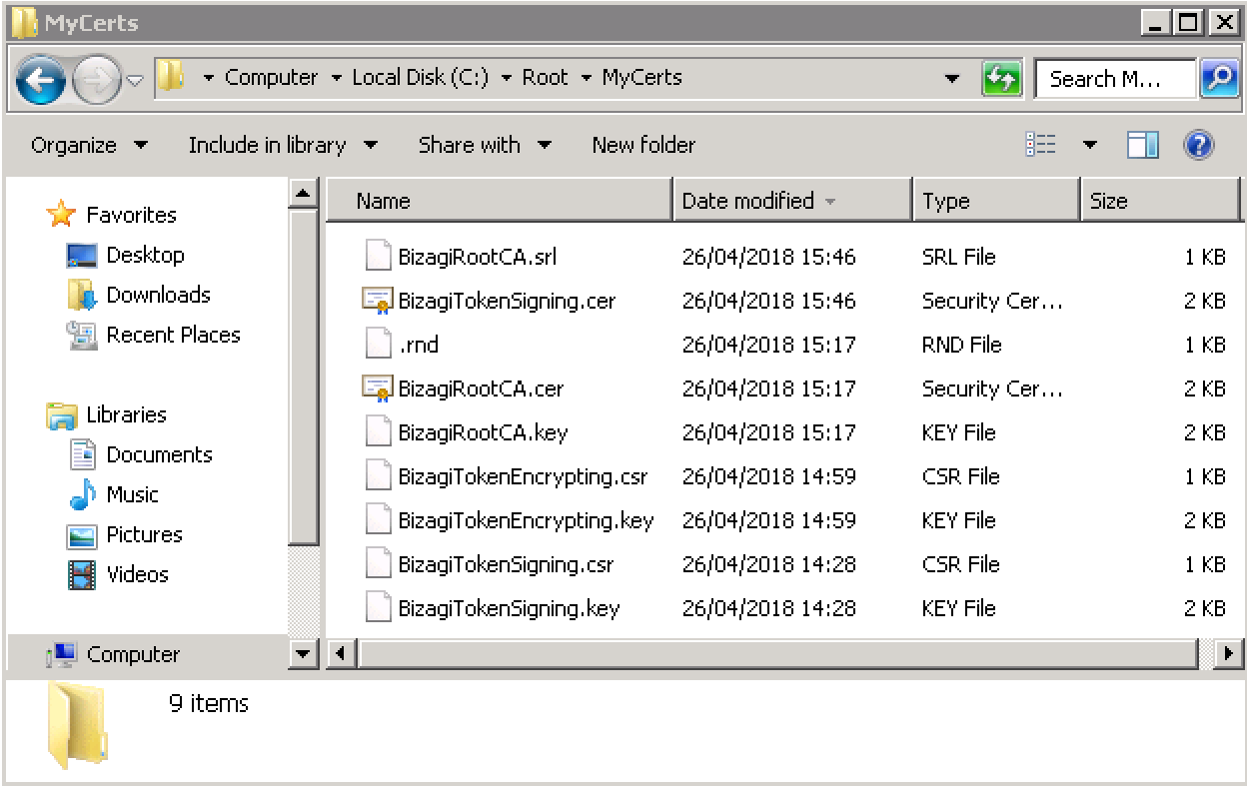This screenshot has height=786, width=1247.
Task: Open the Organize dropdown menu
Action: 89,146
